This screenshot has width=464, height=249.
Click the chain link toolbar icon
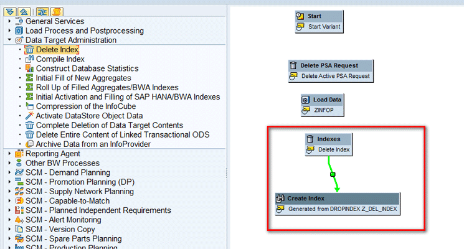[x=42, y=12]
